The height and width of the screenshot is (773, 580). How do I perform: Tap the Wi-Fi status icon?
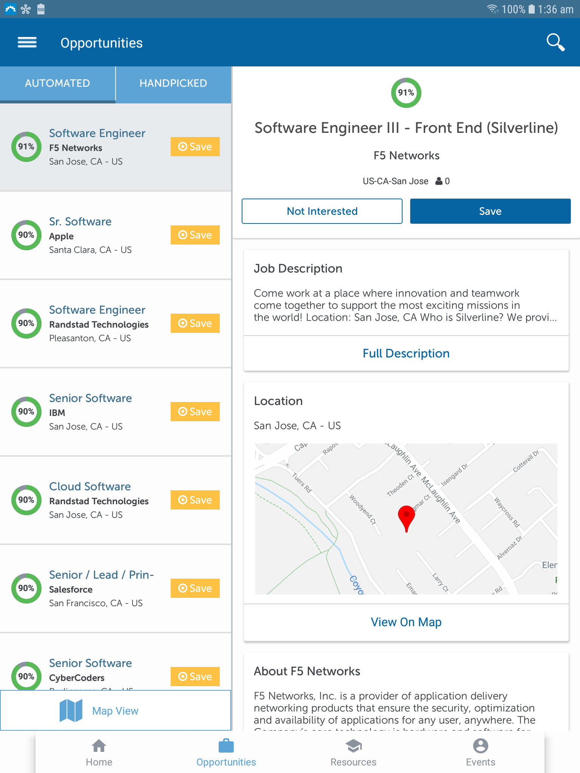492,9
